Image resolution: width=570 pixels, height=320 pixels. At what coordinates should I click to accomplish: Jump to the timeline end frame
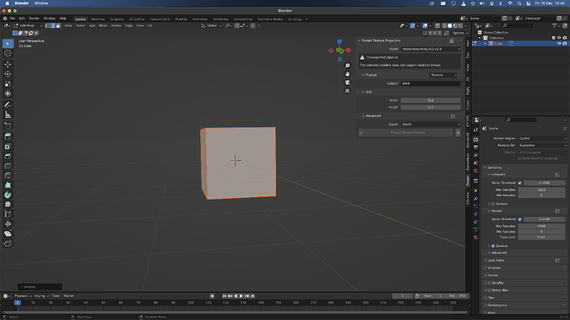click(x=253, y=296)
